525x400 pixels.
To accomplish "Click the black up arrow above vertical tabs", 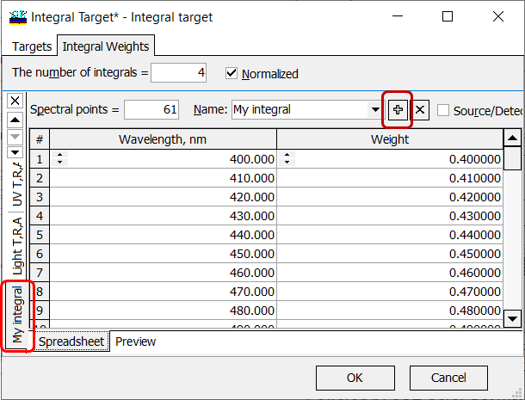I will tap(15, 119).
